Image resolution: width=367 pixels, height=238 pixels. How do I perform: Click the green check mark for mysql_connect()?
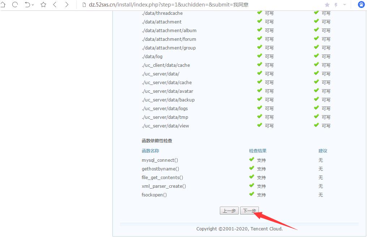[252, 159]
